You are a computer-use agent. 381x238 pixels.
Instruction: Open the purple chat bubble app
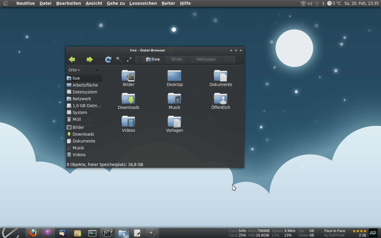(48, 233)
